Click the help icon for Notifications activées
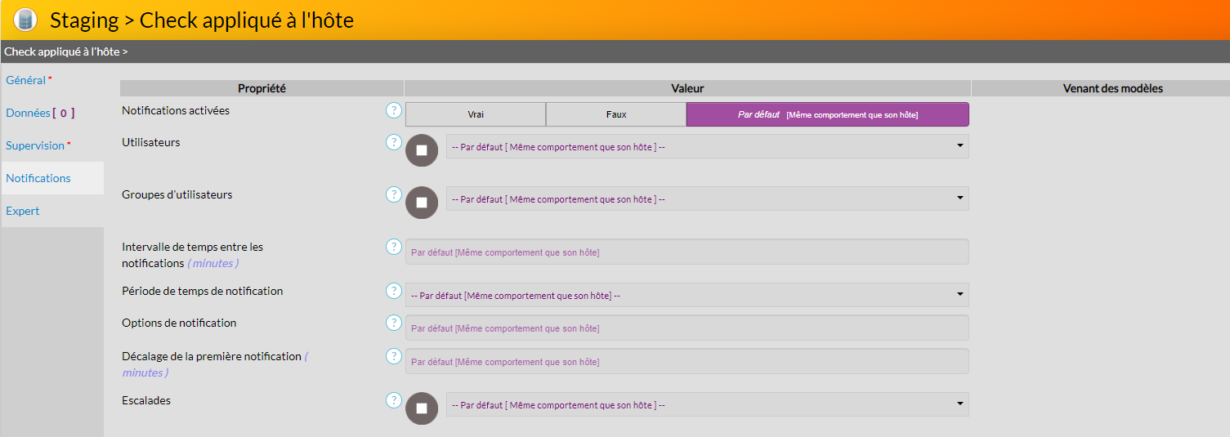This screenshot has width=1230, height=437. pyautogui.click(x=393, y=110)
